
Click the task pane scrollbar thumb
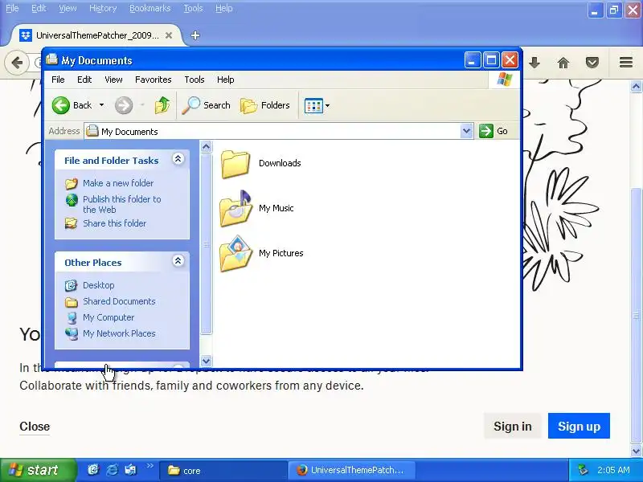point(207,243)
